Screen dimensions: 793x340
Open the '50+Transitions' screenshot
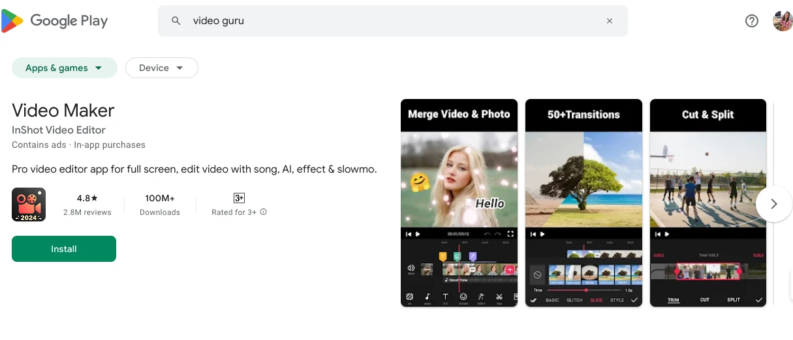(x=583, y=203)
